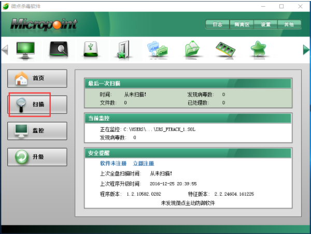Click the memory chip scan icon
The height and width of the screenshot is (234, 311).
[x=225, y=49]
